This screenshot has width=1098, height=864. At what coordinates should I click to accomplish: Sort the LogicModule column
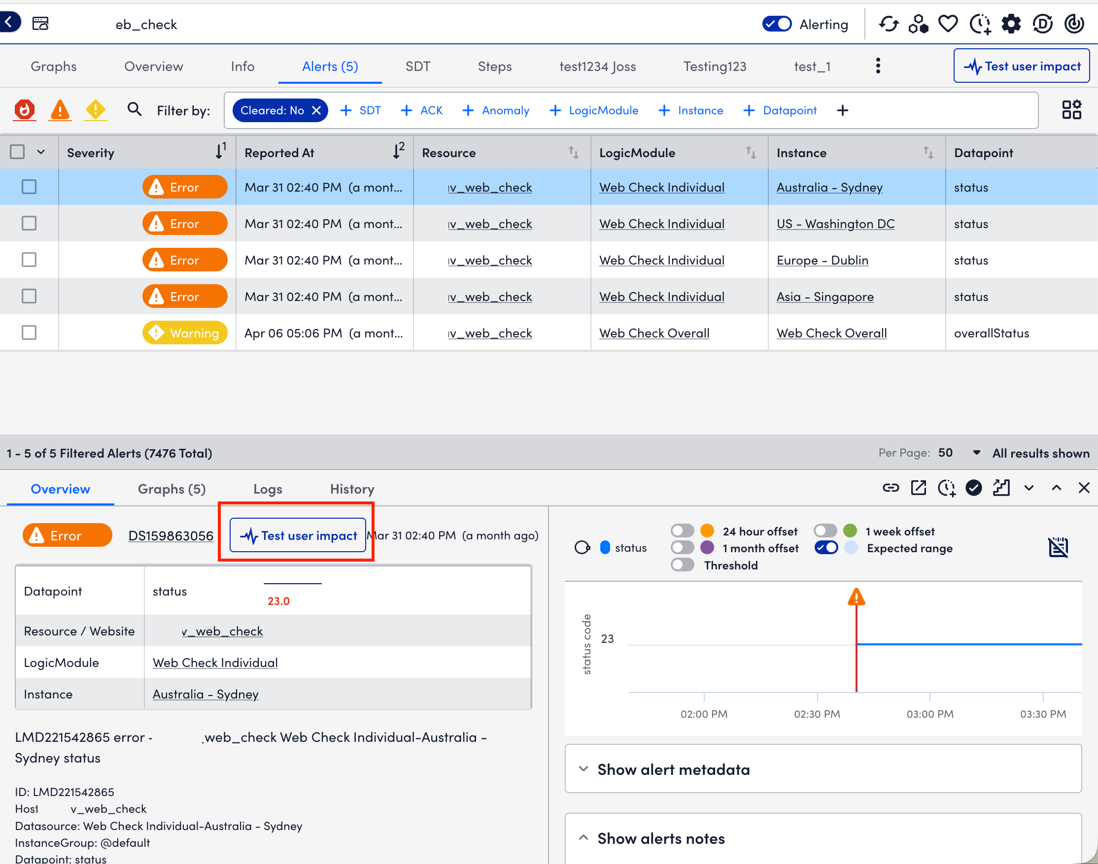point(751,152)
